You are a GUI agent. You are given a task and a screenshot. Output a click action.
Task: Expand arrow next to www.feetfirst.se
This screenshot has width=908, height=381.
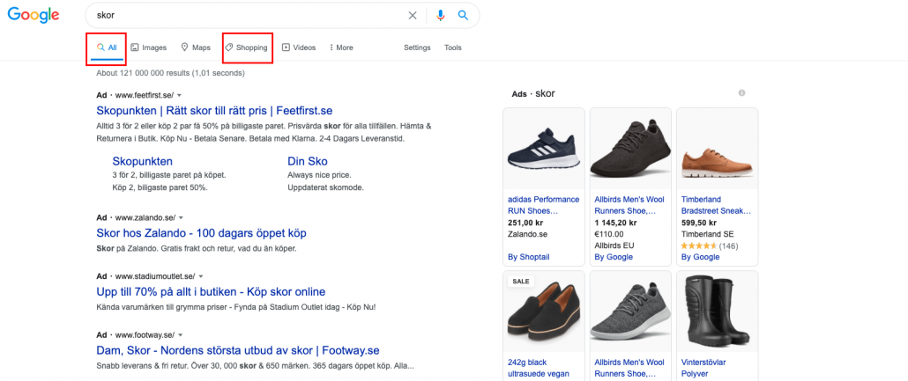click(180, 95)
